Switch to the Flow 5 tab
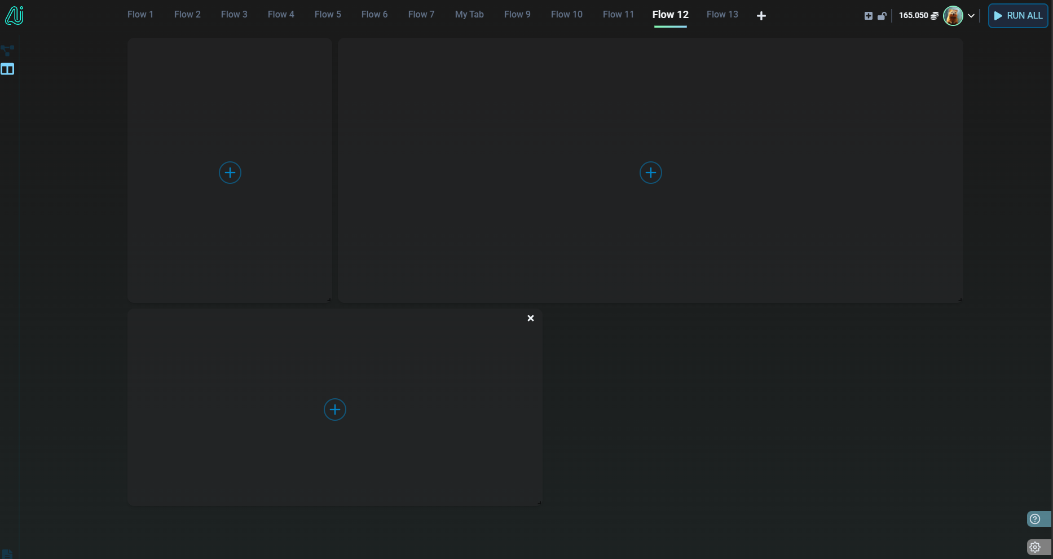This screenshot has height=559, width=1053. pyautogui.click(x=328, y=15)
